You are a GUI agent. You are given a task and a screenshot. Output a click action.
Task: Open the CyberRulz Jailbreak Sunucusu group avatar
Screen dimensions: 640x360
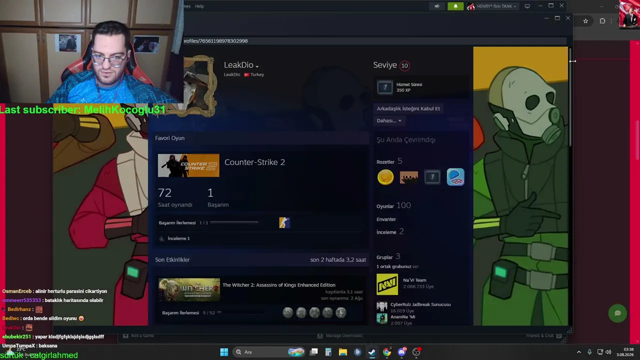(382, 307)
